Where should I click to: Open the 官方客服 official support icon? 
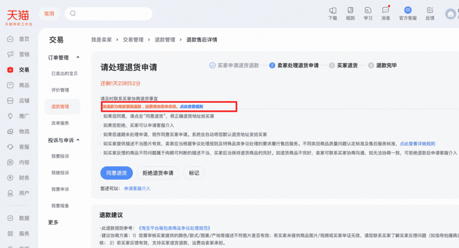(407, 14)
